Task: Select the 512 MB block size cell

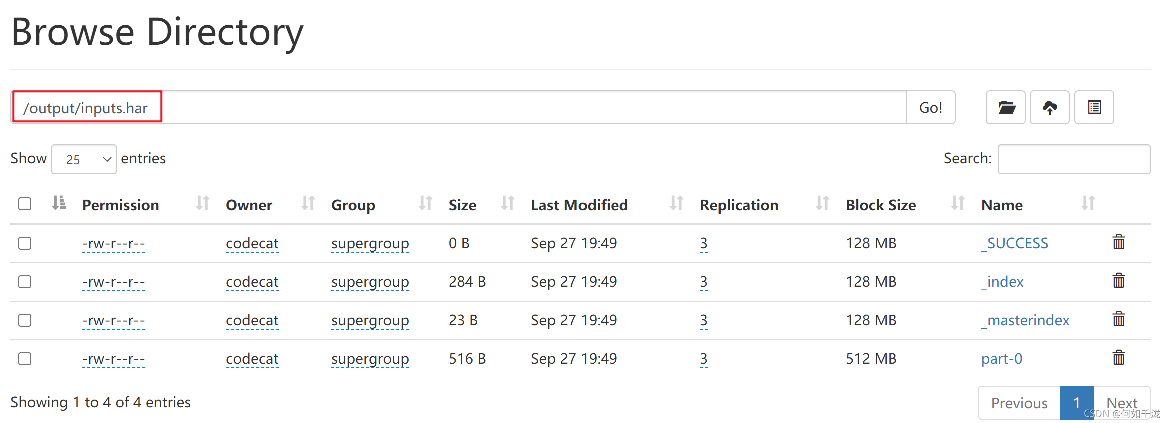Action: pyautogui.click(x=871, y=359)
